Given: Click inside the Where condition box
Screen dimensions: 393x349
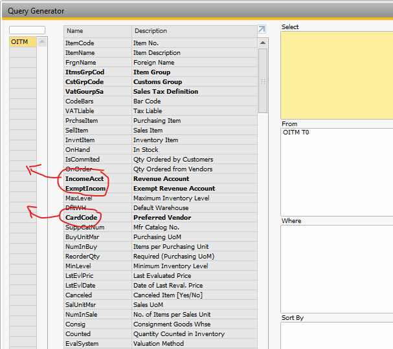Looking at the screenshot, I should tap(337, 268).
